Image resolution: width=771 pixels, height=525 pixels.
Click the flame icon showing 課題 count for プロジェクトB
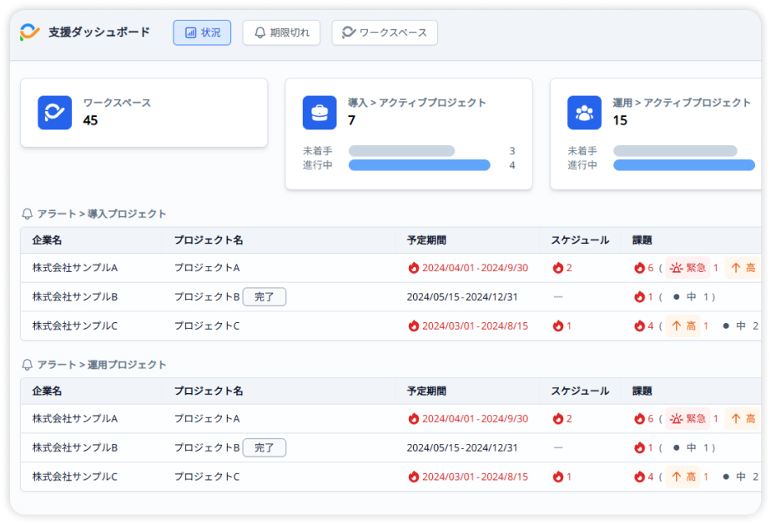[639, 296]
